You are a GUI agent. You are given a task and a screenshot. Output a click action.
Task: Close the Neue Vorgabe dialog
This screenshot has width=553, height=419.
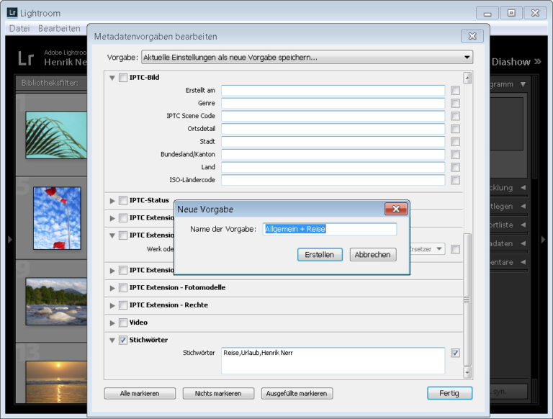tap(395, 209)
